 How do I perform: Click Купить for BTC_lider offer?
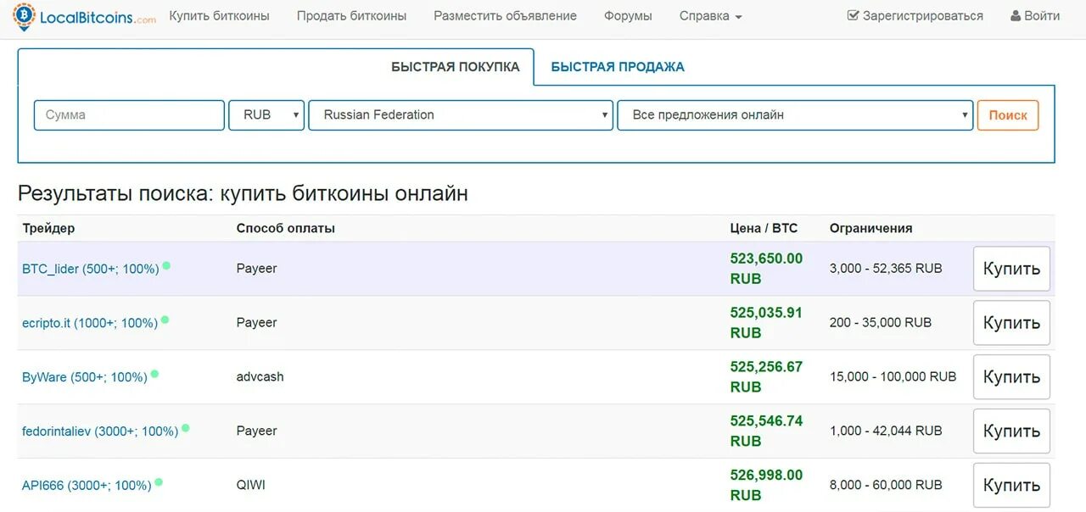pos(1011,269)
